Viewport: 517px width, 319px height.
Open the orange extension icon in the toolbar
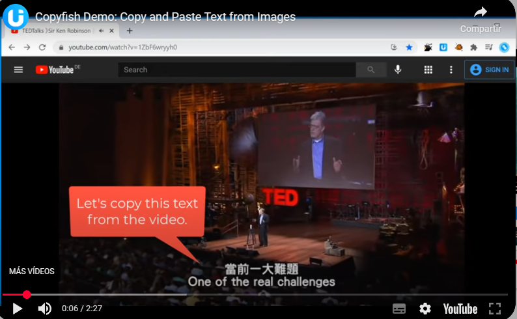pyautogui.click(x=458, y=48)
